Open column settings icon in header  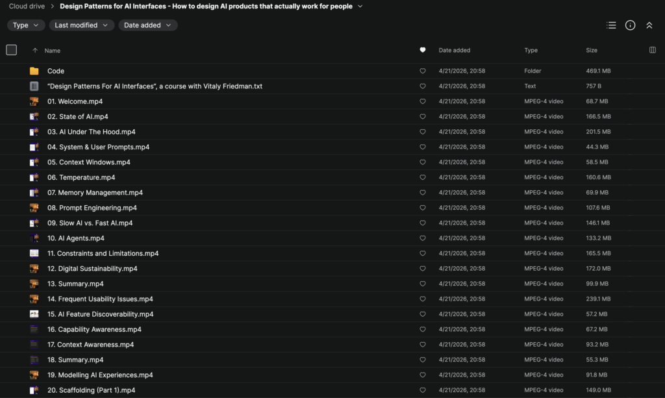[653, 50]
